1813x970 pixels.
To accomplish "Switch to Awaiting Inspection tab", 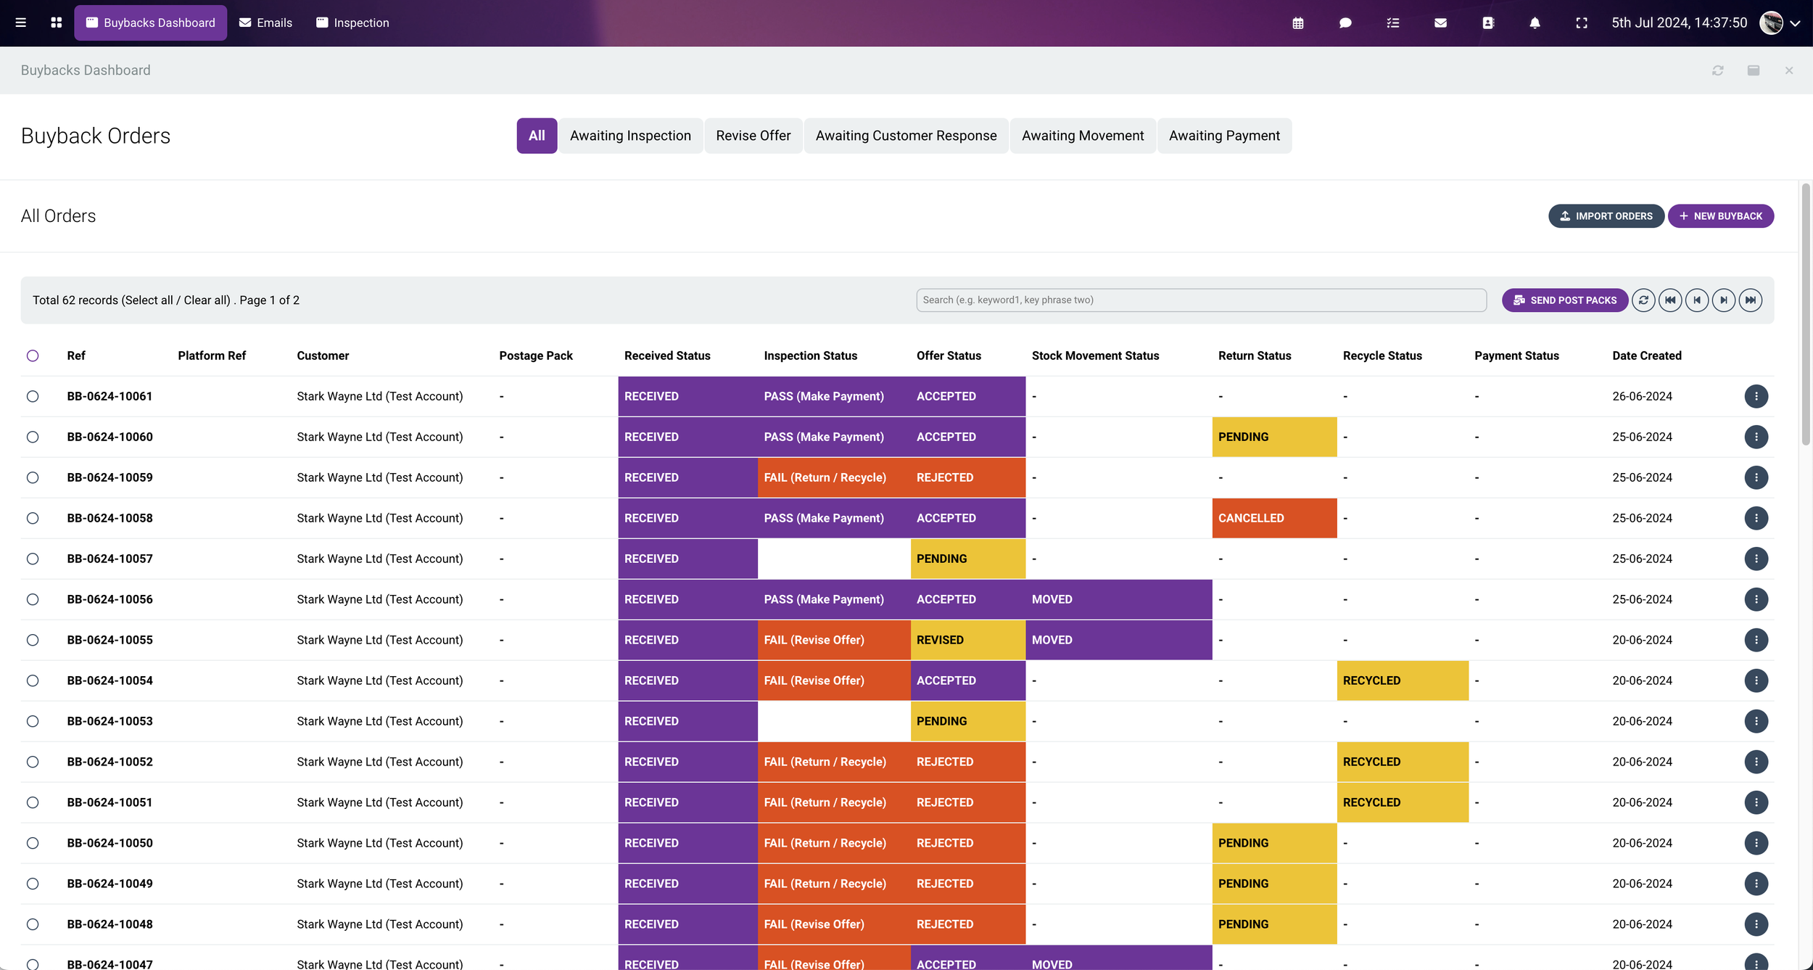I will tap(630, 136).
